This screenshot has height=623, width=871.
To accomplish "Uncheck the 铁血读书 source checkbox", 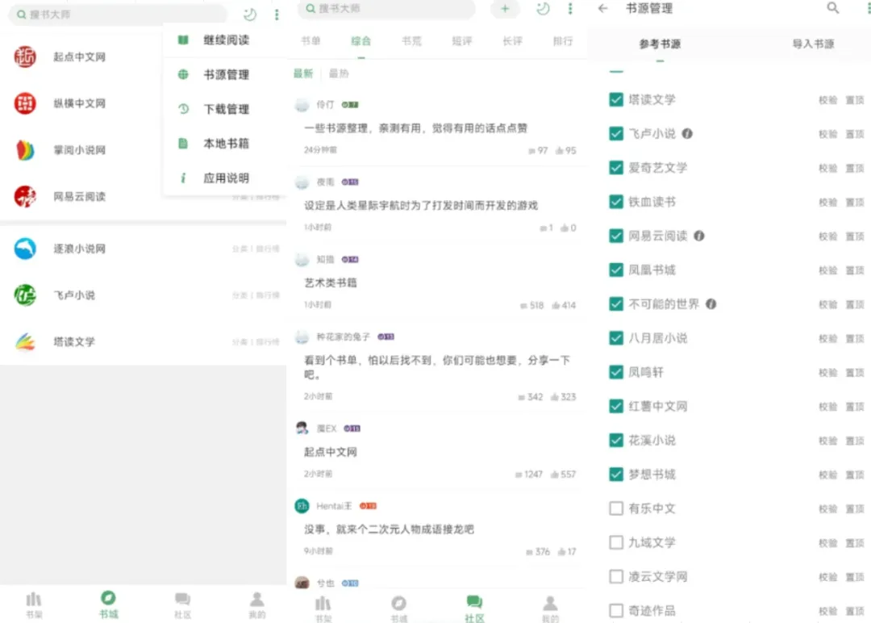I will coord(616,202).
